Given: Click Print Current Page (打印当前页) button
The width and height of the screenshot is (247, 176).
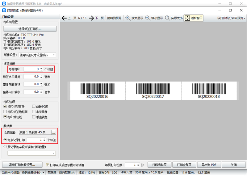Looking at the screenshot, I should point(160,165).
